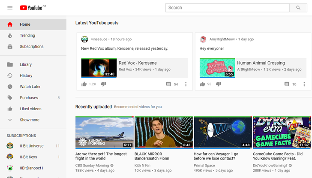
Task: Open more options on AmyRightMeow post
Action: click(x=304, y=84)
